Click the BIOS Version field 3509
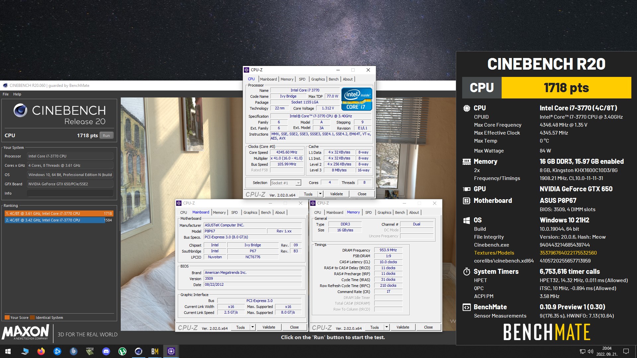The image size is (637, 358). [x=252, y=279]
